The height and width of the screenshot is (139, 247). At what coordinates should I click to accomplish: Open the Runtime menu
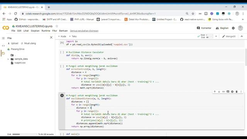[46, 31]
